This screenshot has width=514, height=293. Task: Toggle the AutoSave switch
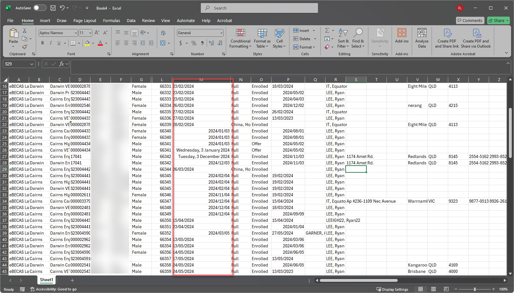[x=40, y=8]
